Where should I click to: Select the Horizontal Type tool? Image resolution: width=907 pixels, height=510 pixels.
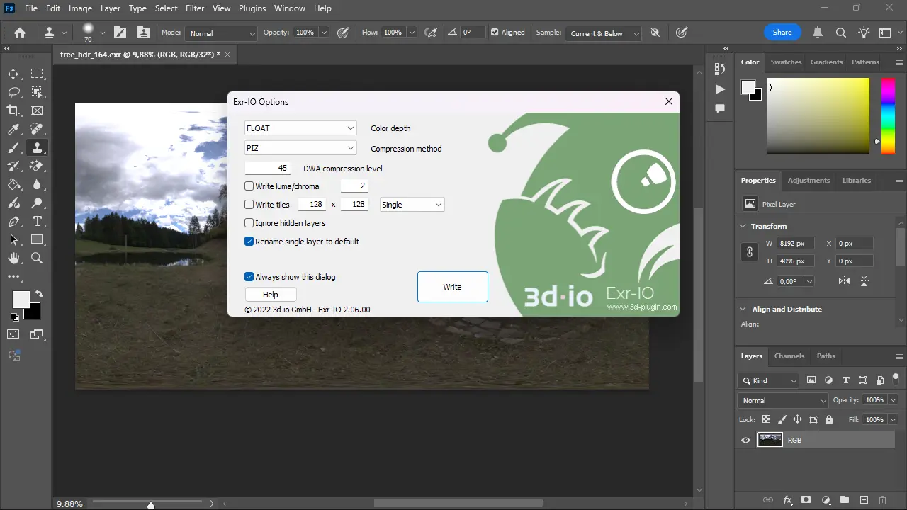click(37, 221)
